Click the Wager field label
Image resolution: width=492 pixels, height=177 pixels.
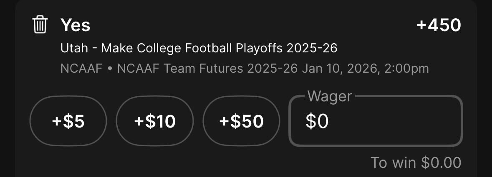330,96
